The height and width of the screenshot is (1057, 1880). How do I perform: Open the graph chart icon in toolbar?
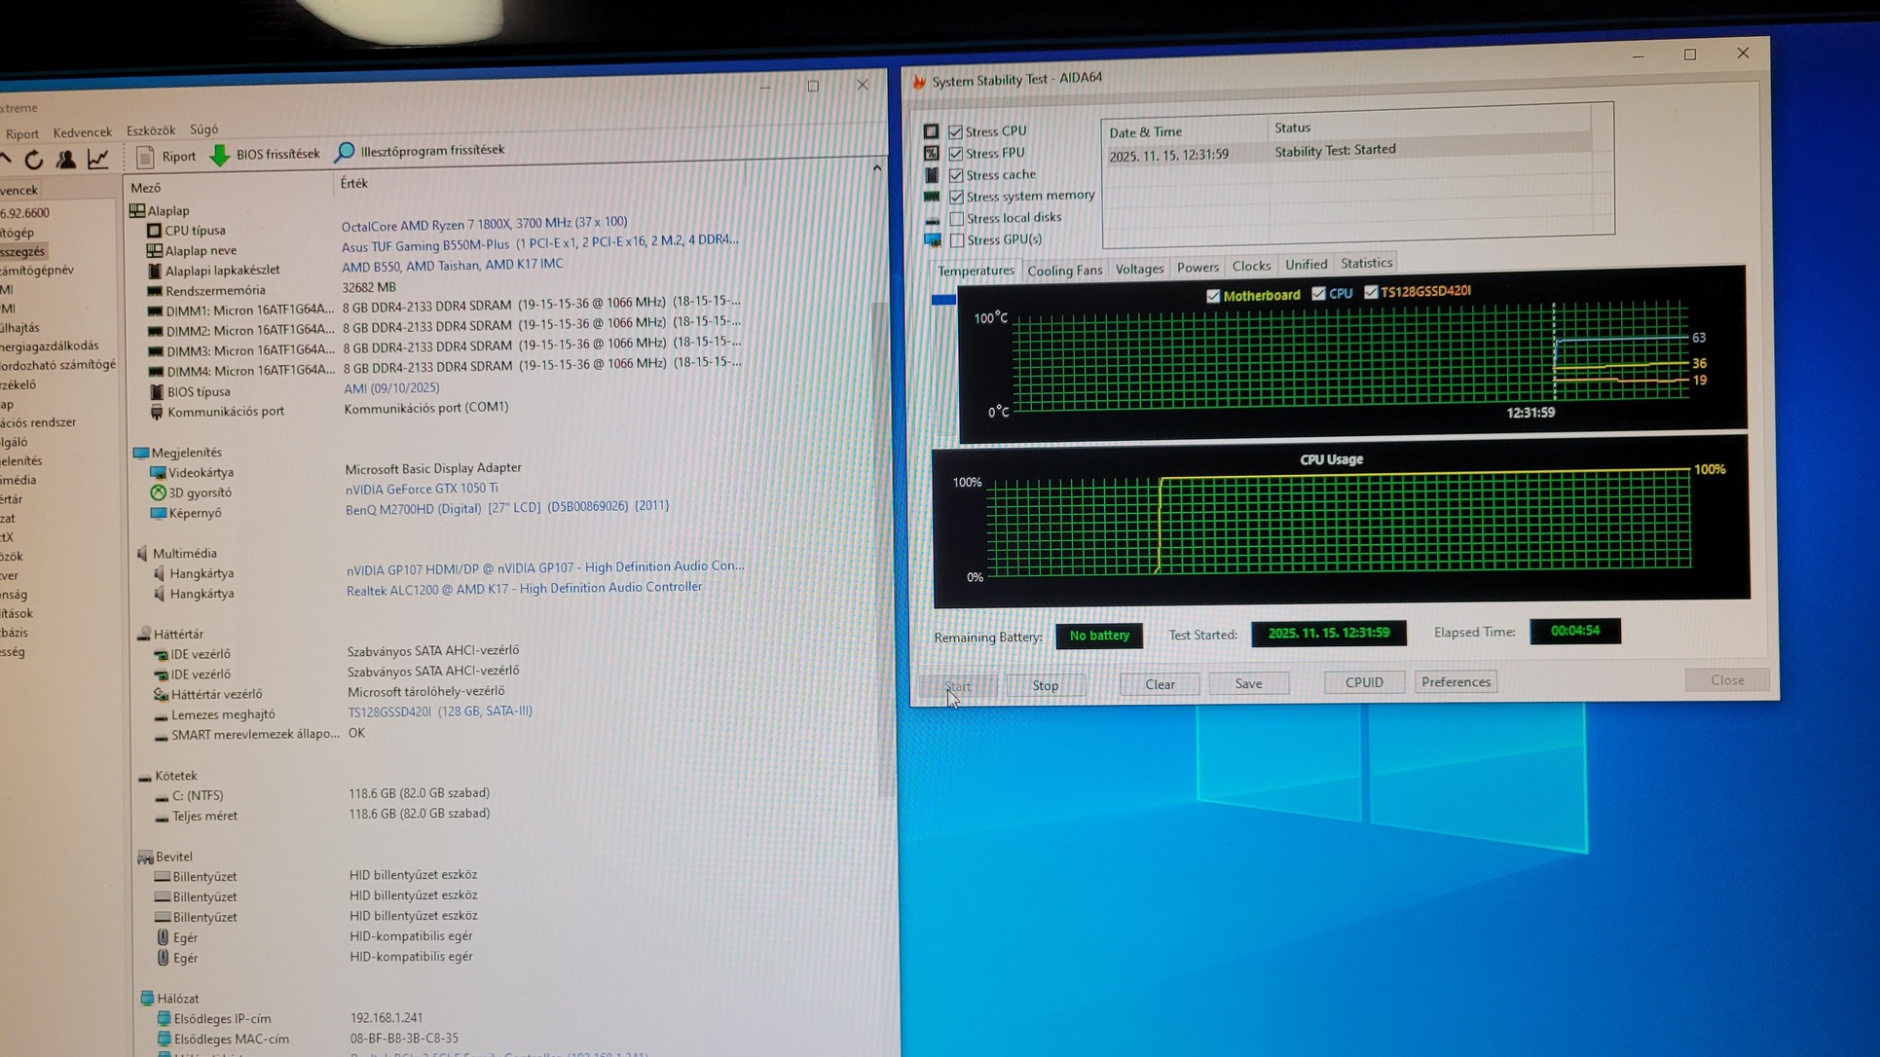(98, 159)
